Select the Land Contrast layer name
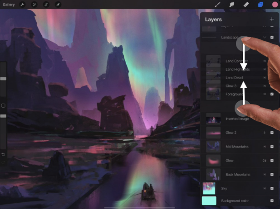The width and height of the screenshot is (280, 209). click(x=236, y=61)
